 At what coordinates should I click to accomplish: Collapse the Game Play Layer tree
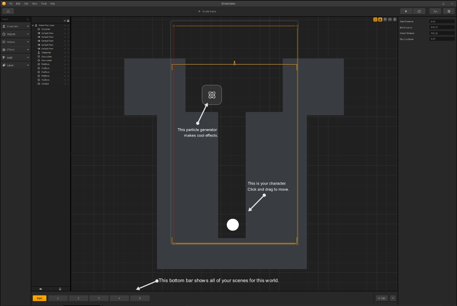[x=33, y=25]
